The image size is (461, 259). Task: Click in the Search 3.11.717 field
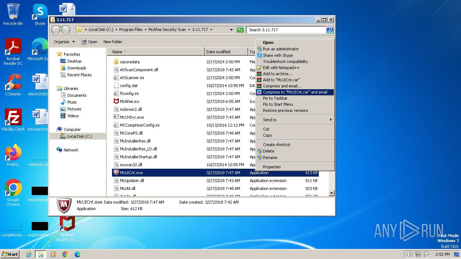tap(286, 30)
